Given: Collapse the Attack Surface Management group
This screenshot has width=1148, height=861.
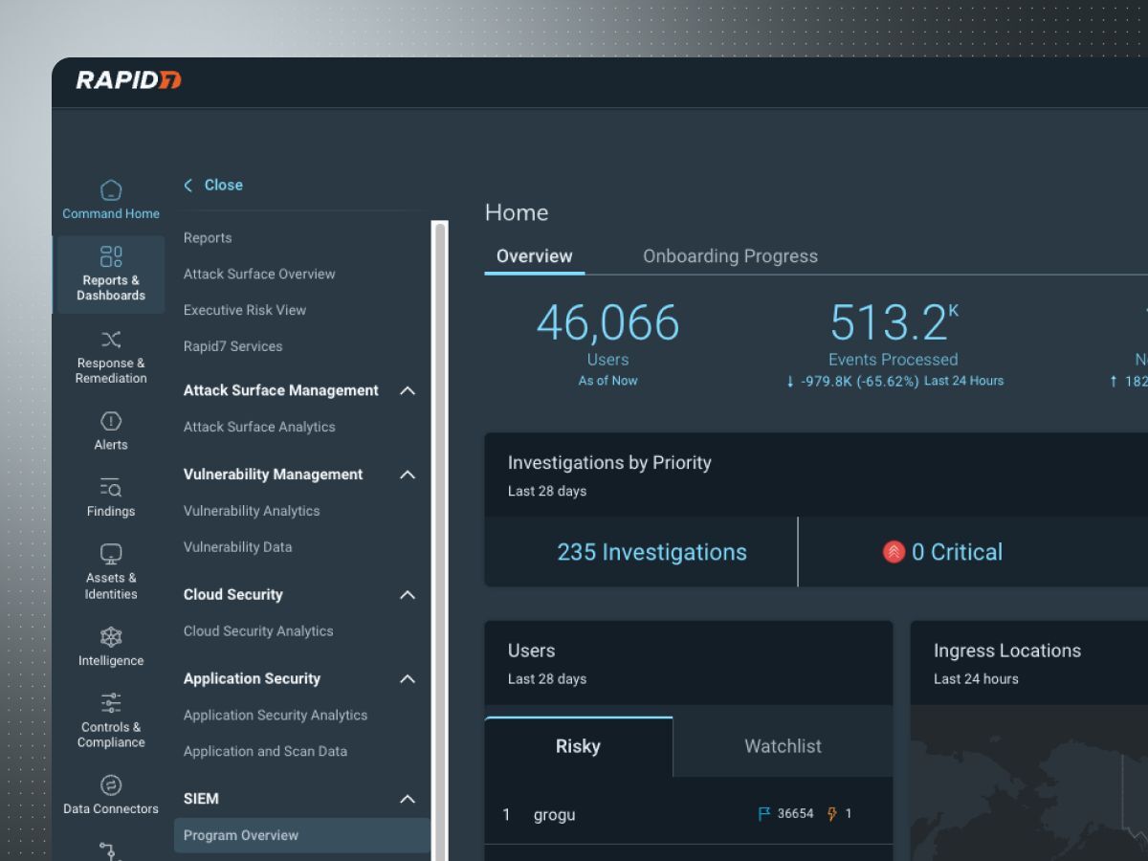Looking at the screenshot, I should (x=408, y=390).
